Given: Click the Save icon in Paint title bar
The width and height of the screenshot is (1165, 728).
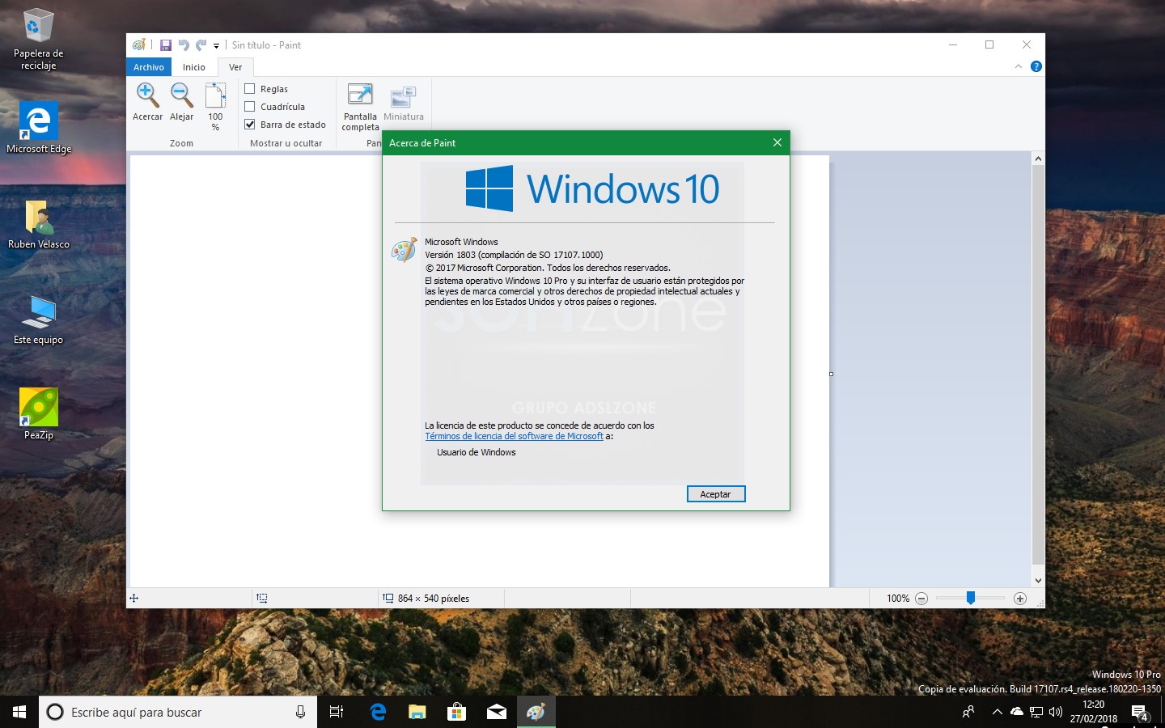Looking at the screenshot, I should 166,45.
